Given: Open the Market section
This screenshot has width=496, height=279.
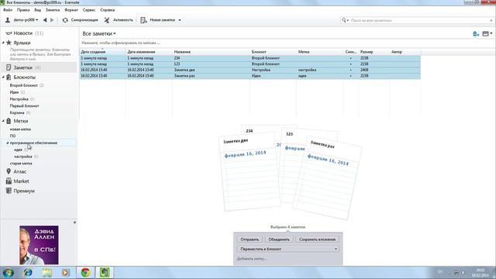Looking at the screenshot, I should tap(21, 181).
